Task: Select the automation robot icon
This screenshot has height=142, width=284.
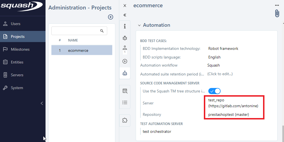Action: tap(125, 73)
